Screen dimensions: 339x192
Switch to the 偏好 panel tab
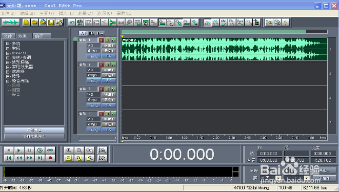pos(42,36)
